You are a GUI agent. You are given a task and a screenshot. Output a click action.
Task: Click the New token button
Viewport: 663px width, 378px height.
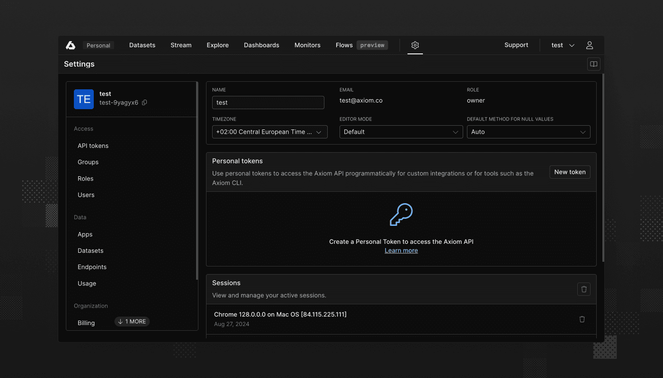(570, 172)
